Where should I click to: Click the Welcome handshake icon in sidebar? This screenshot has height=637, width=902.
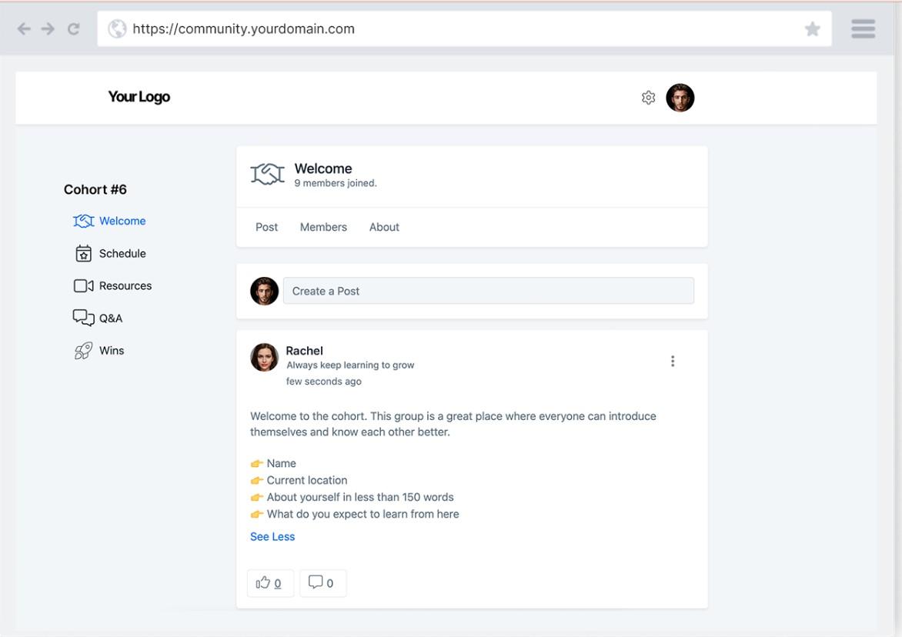point(83,222)
